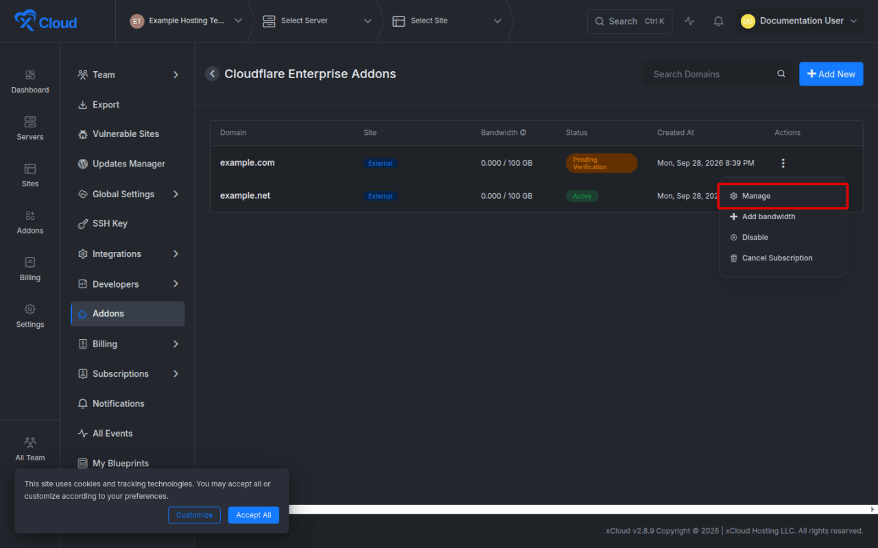Click the Status column header
878x548 pixels.
tap(576, 133)
